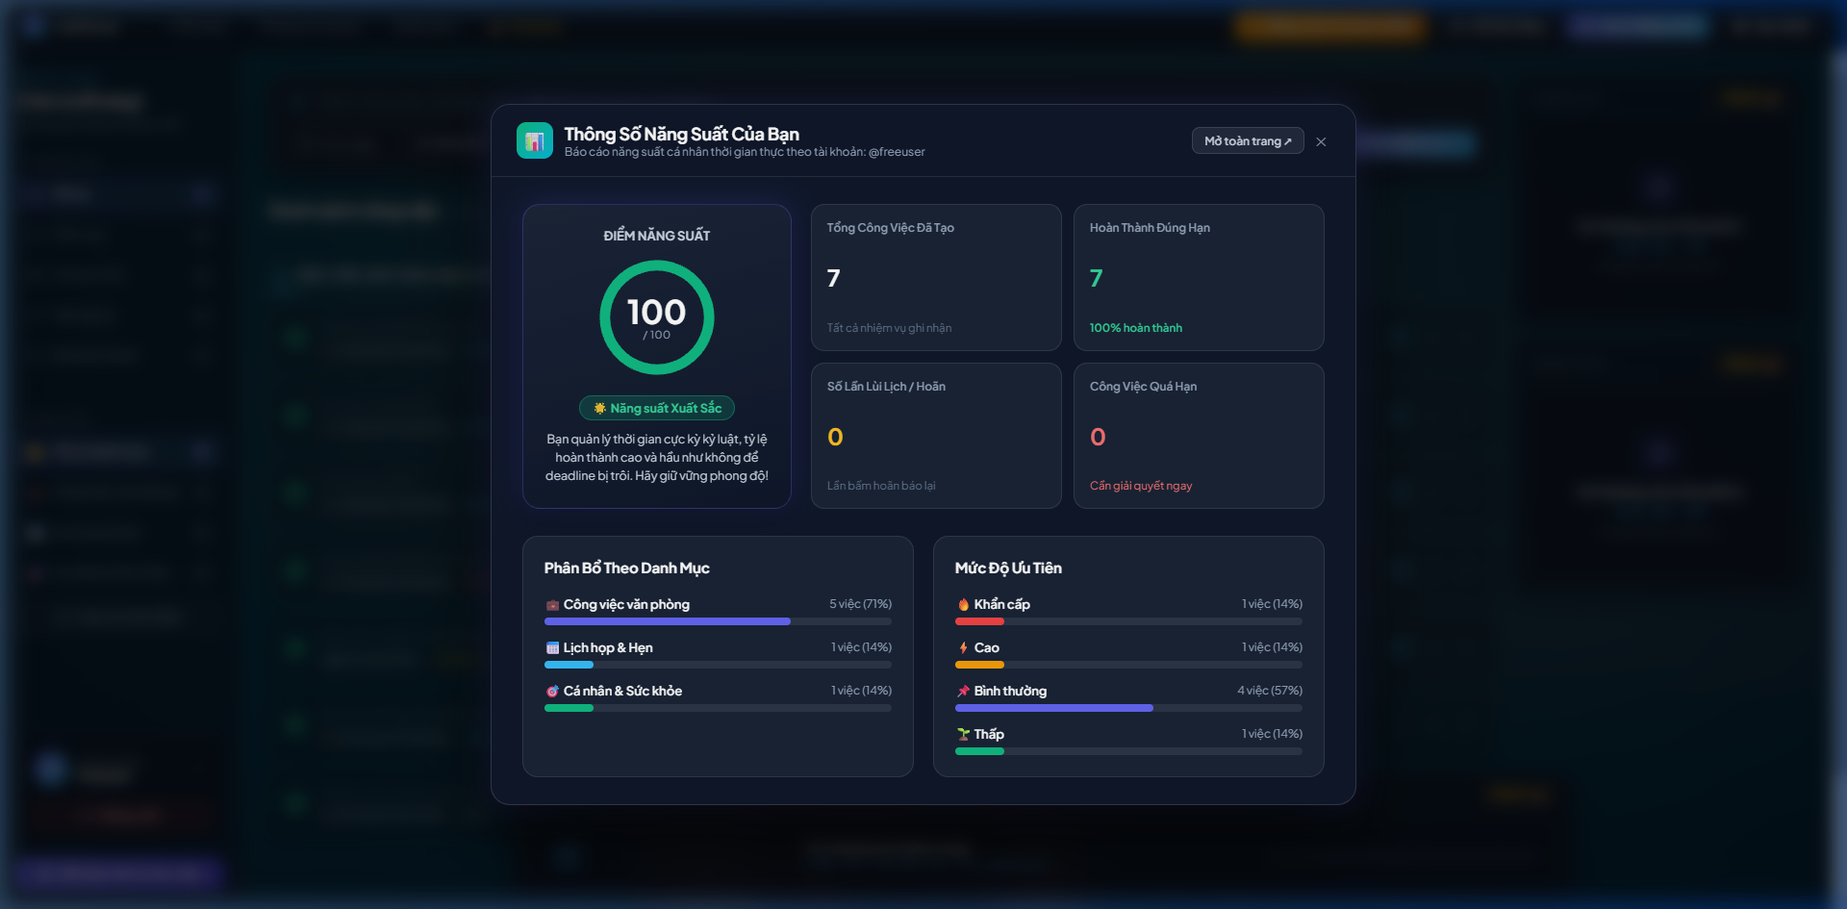Click the "Năng suất Xuất Sắc" badge
Viewport: 1847px width, 909px height.
coord(657,408)
